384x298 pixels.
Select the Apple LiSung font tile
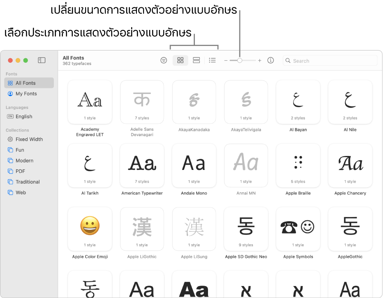pos(194,229)
